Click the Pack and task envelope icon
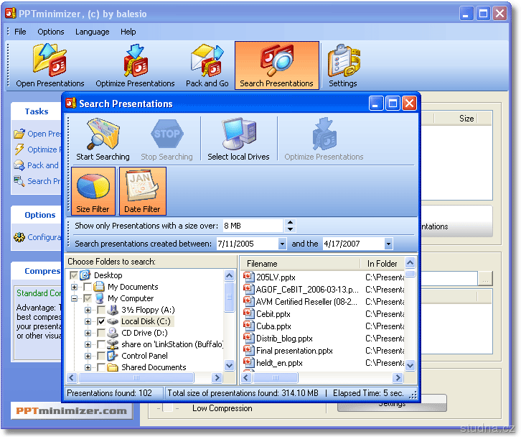The width and height of the screenshot is (521, 437). tap(19, 165)
